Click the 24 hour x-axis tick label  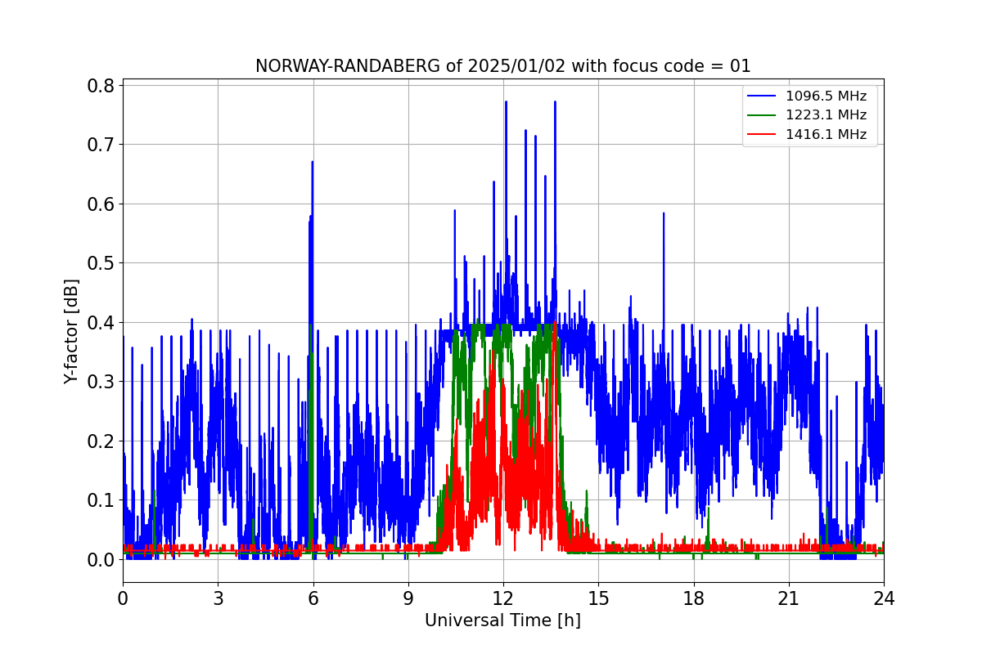tap(884, 598)
